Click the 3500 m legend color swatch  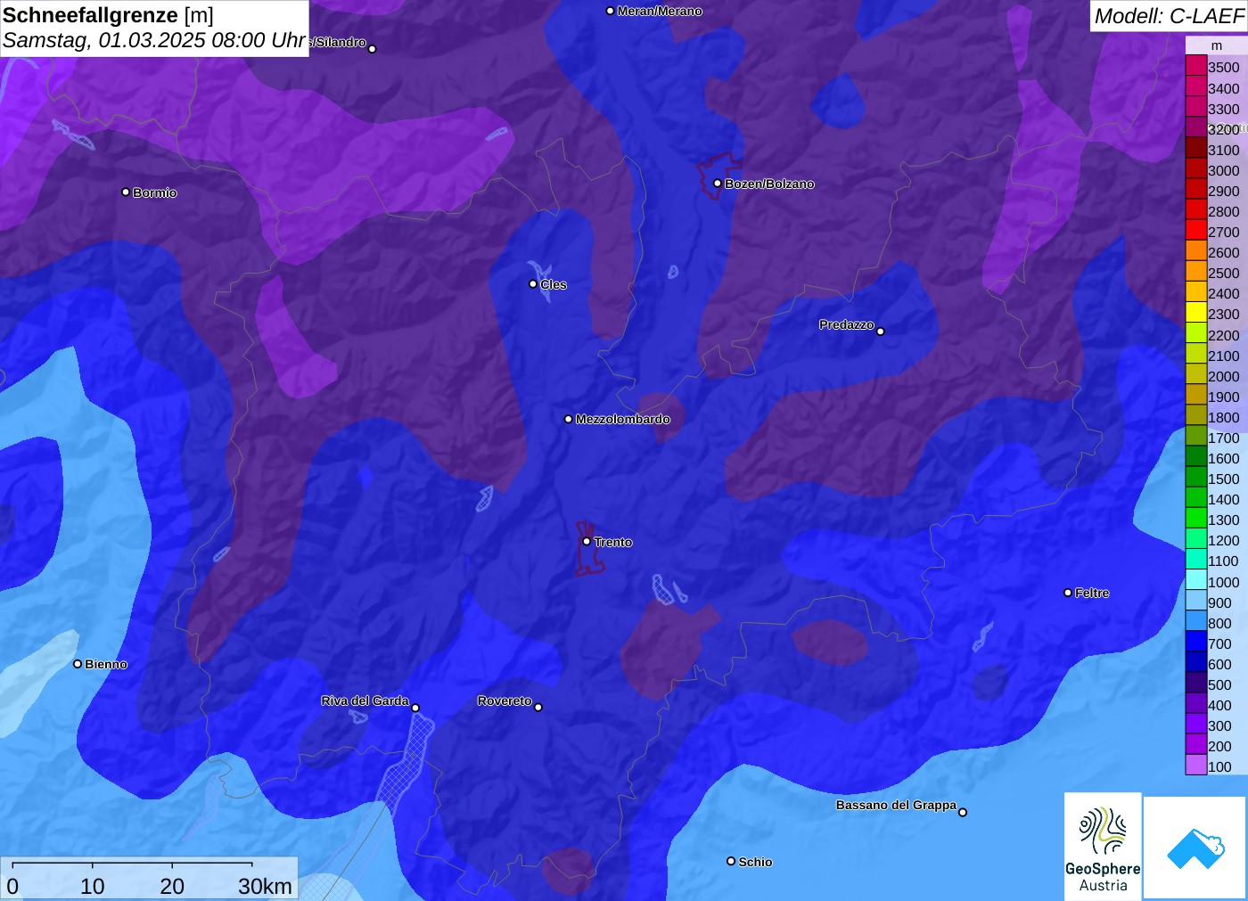pos(1196,67)
